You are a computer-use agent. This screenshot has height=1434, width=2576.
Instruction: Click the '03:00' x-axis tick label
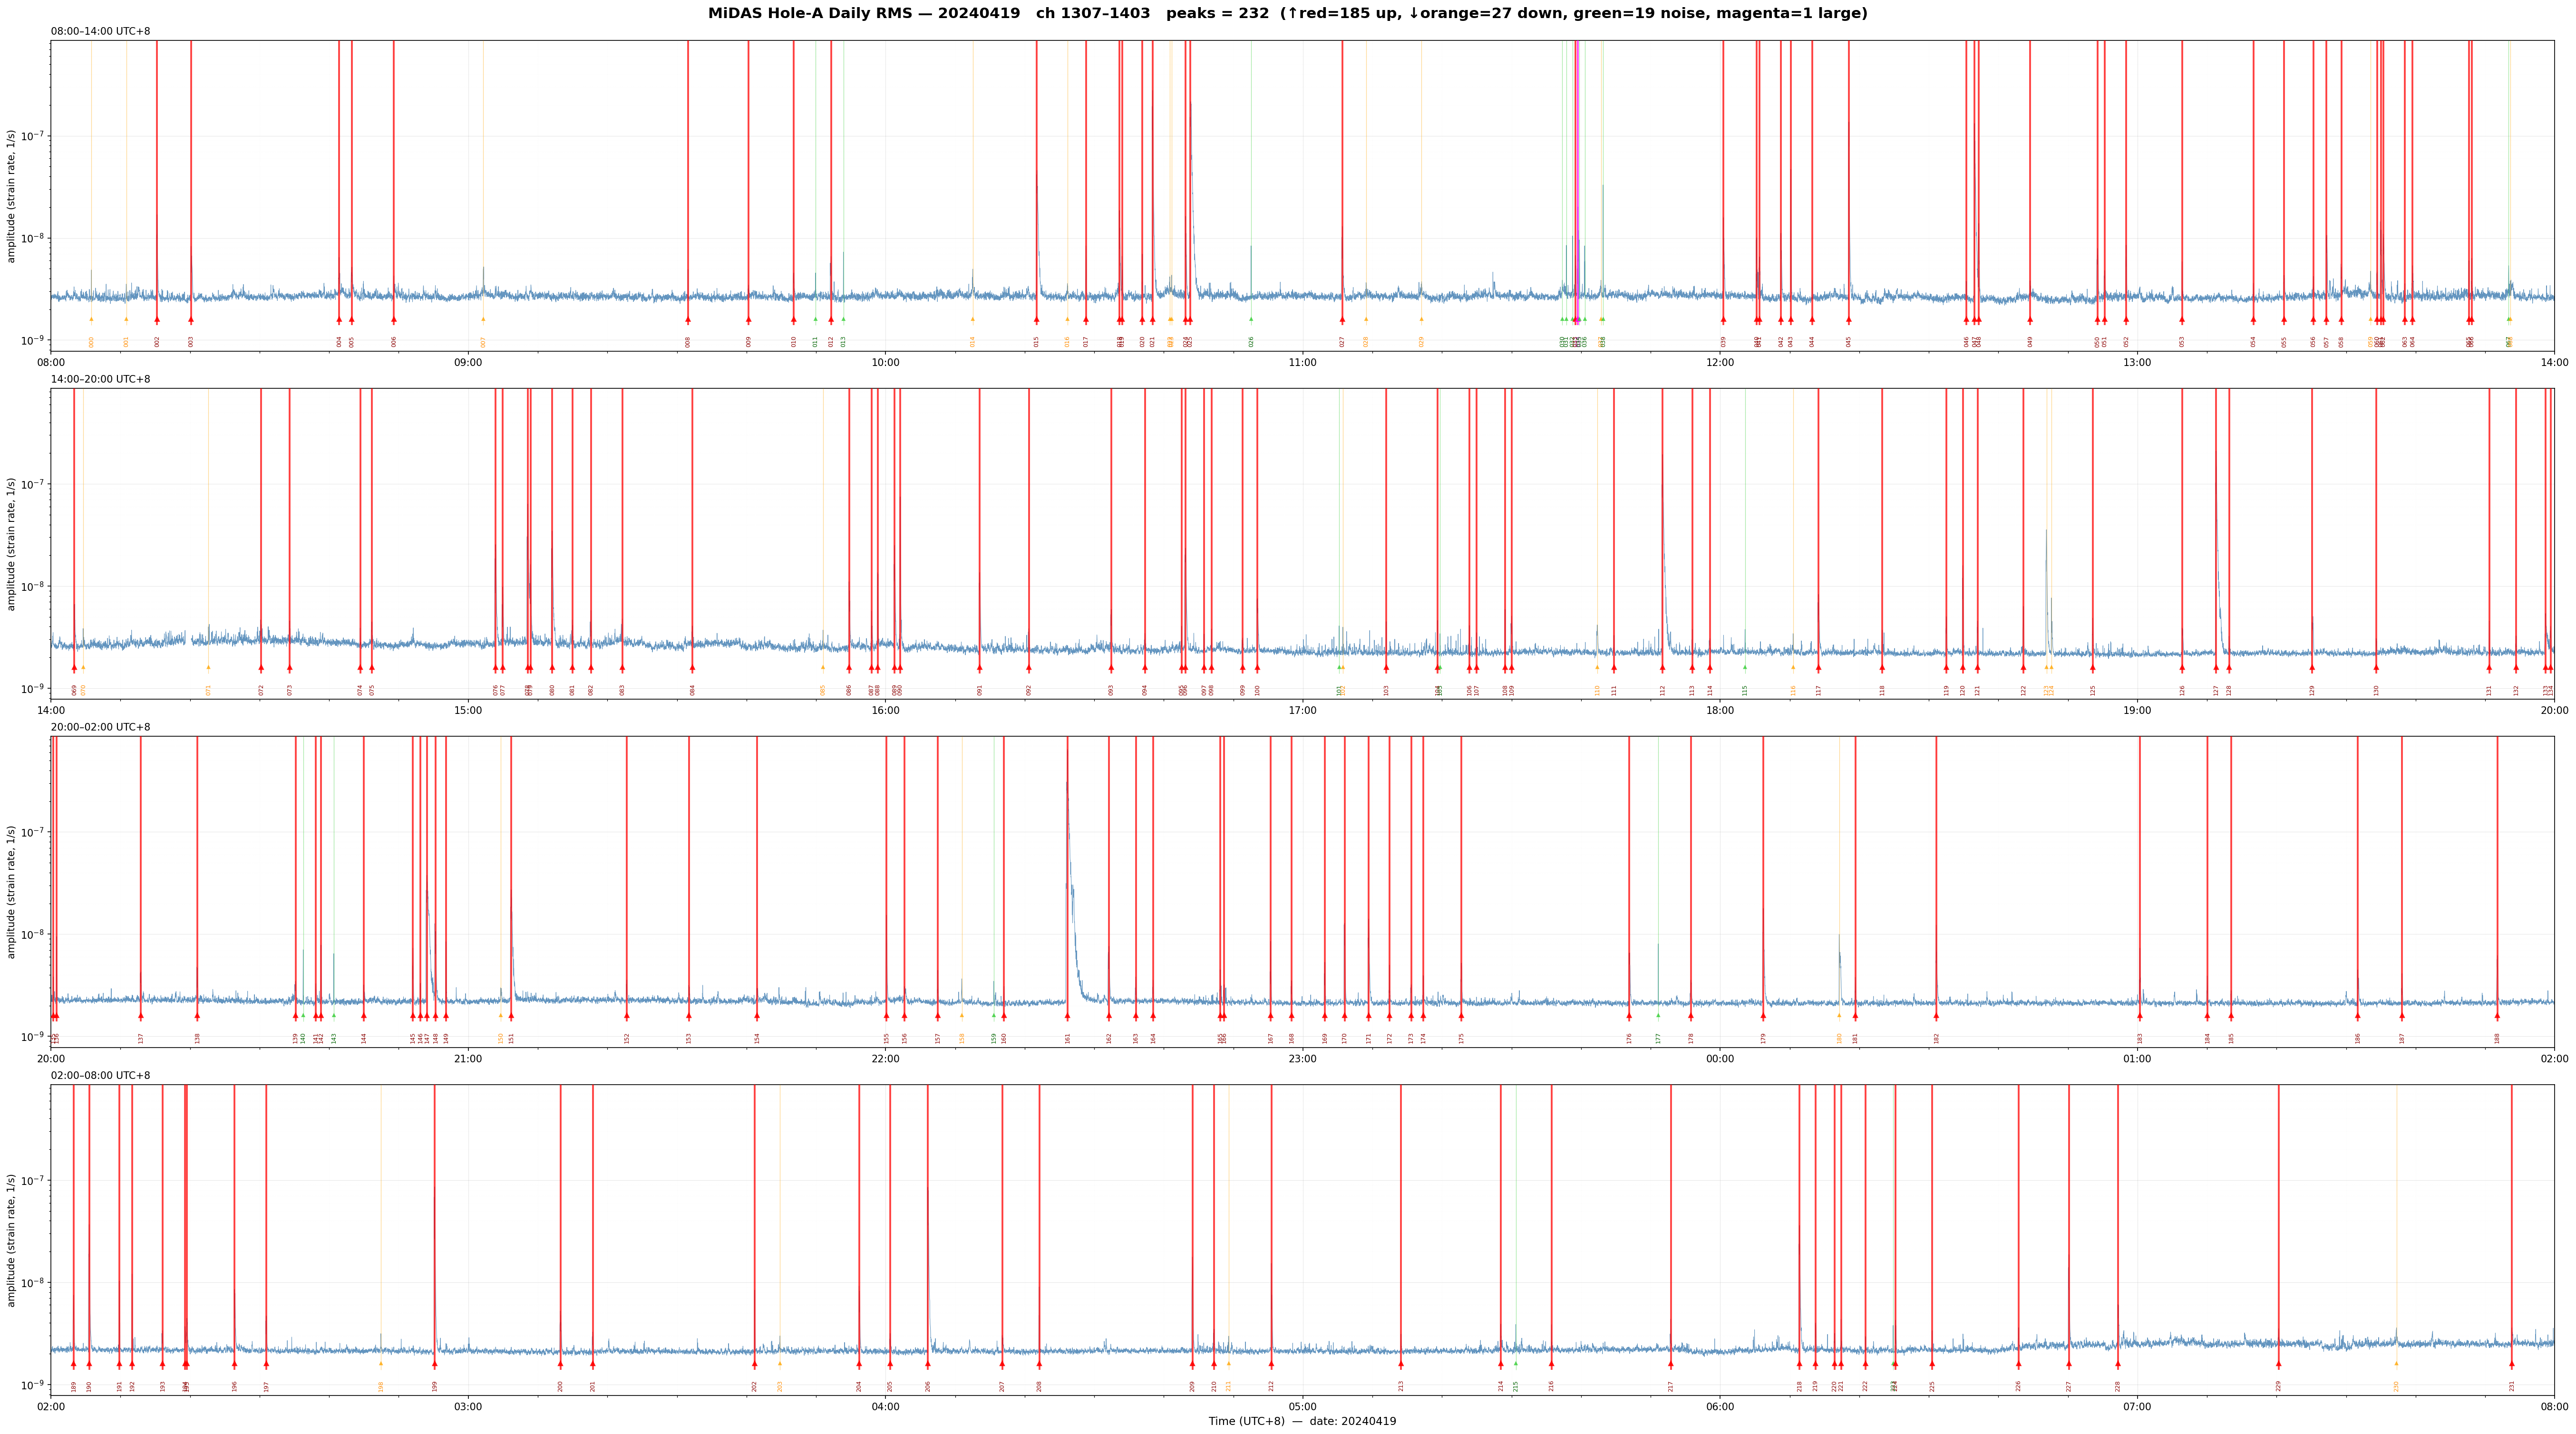(468, 1407)
